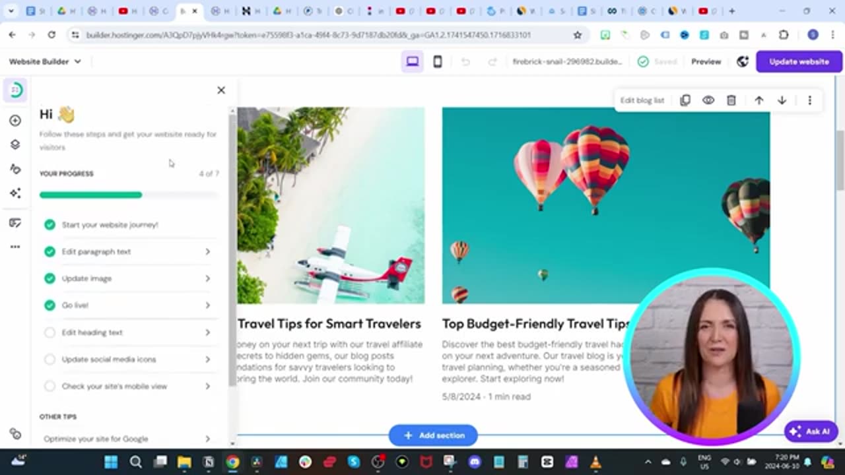The width and height of the screenshot is (845, 475).
Task: Open the Add elements plus icon in left sidebar
Action: [15, 121]
